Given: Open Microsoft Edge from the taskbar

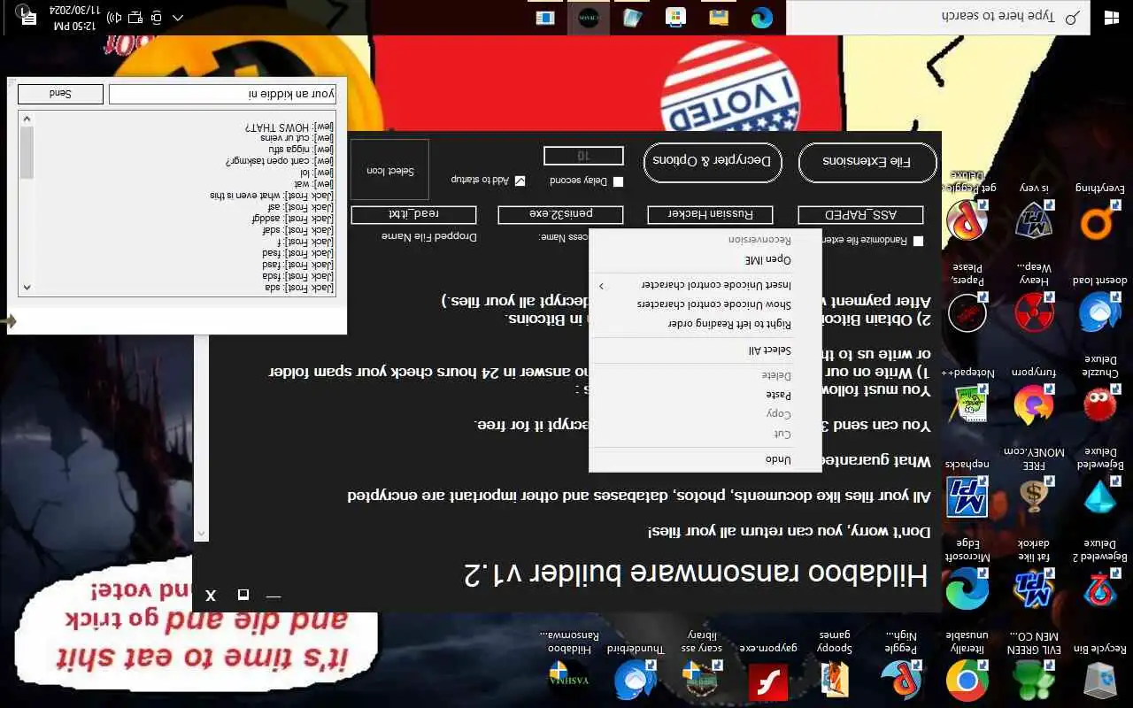Looking at the screenshot, I should (x=761, y=18).
